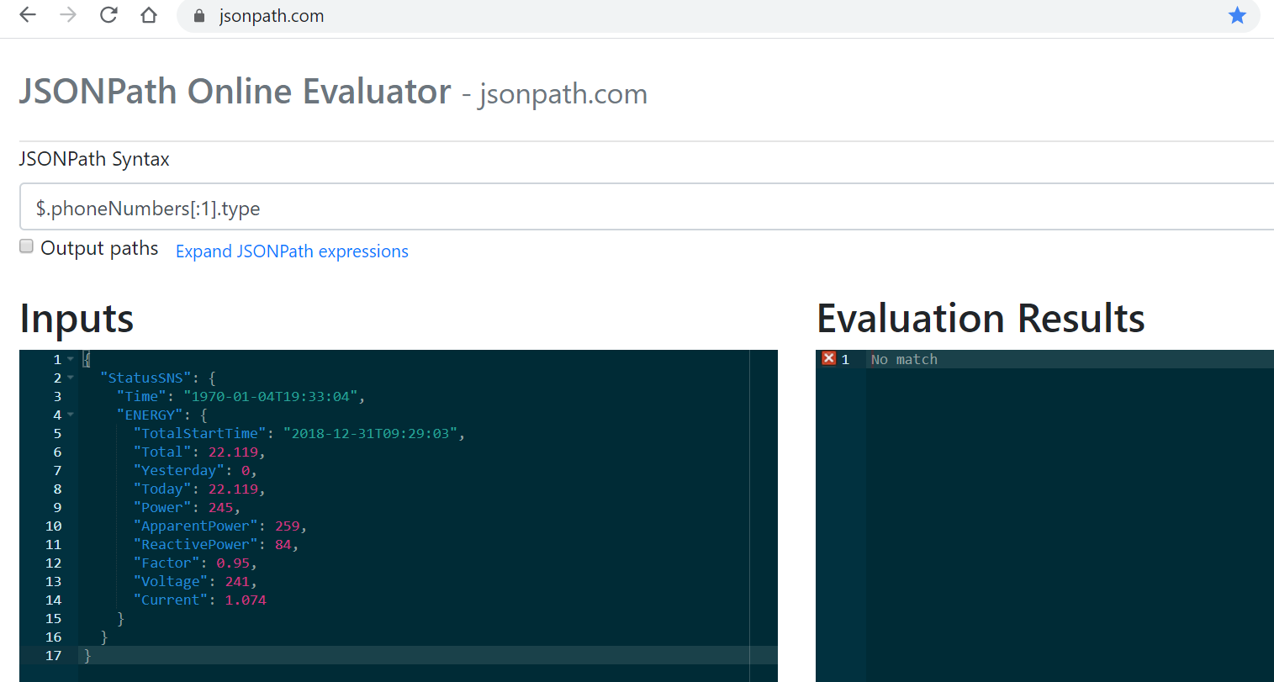The image size is (1274, 682).
Task: Go to the browser home page icon
Action: (x=149, y=15)
